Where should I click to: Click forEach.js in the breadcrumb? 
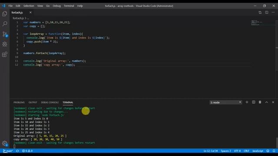[18, 18]
